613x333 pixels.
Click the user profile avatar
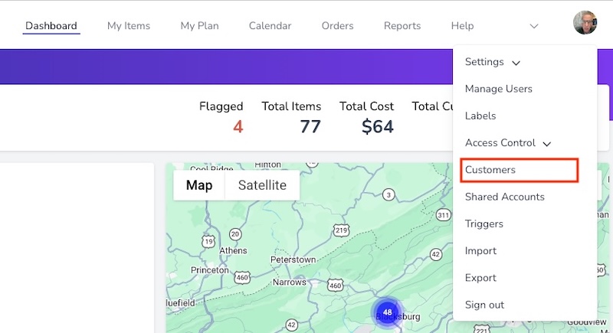pyautogui.click(x=585, y=23)
